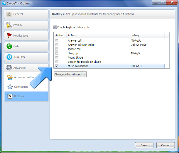
Task: Disable Enable keyboard shortcuts checkbox
Action: 55,27
